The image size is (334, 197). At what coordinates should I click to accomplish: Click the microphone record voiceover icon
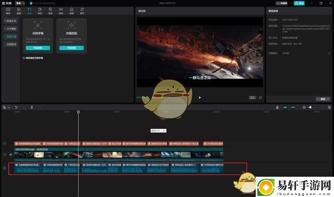[x=277, y=107]
